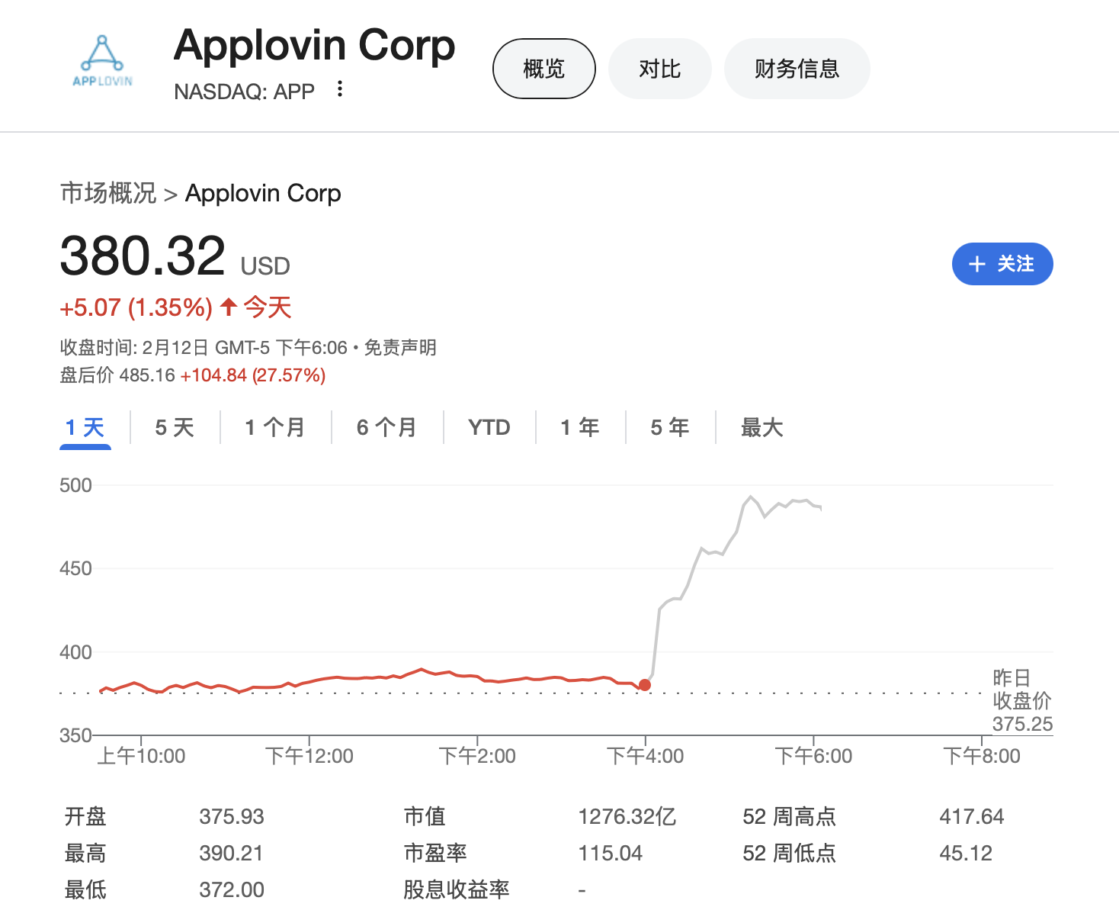Screen dimensions: 1119x923
Task: Switch to the 对比 compare tab
Action: [x=659, y=69]
